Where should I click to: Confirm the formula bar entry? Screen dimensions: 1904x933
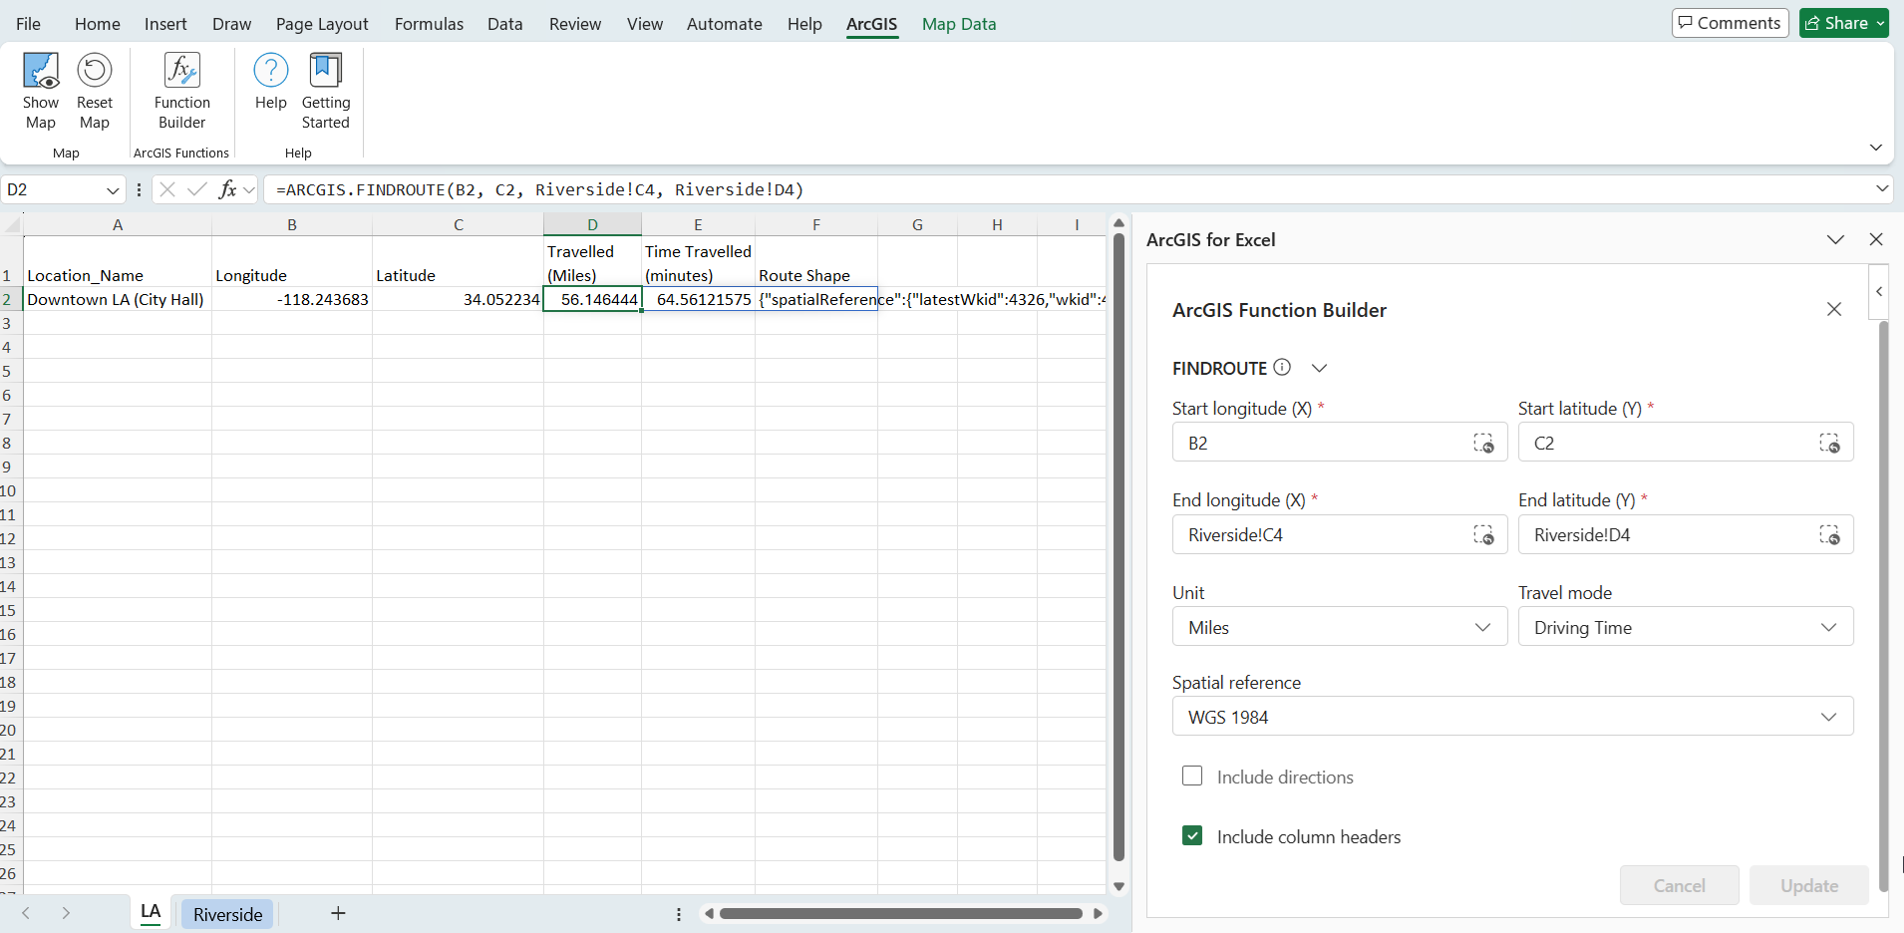click(197, 189)
